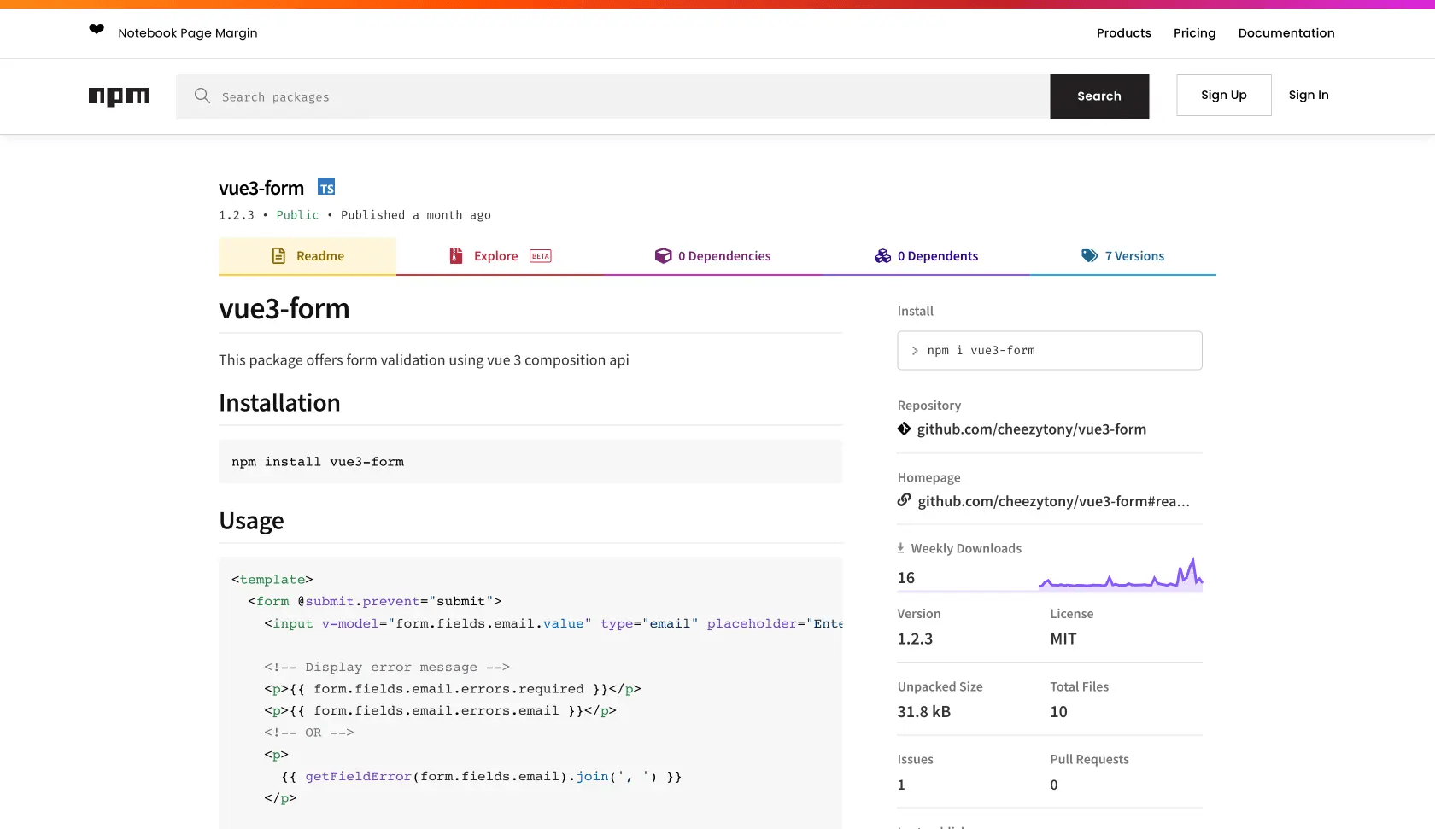Image resolution: width=1435 pixels, height=829 pixels.
Task: Click the black Search button
Action: click(1099, 96)
